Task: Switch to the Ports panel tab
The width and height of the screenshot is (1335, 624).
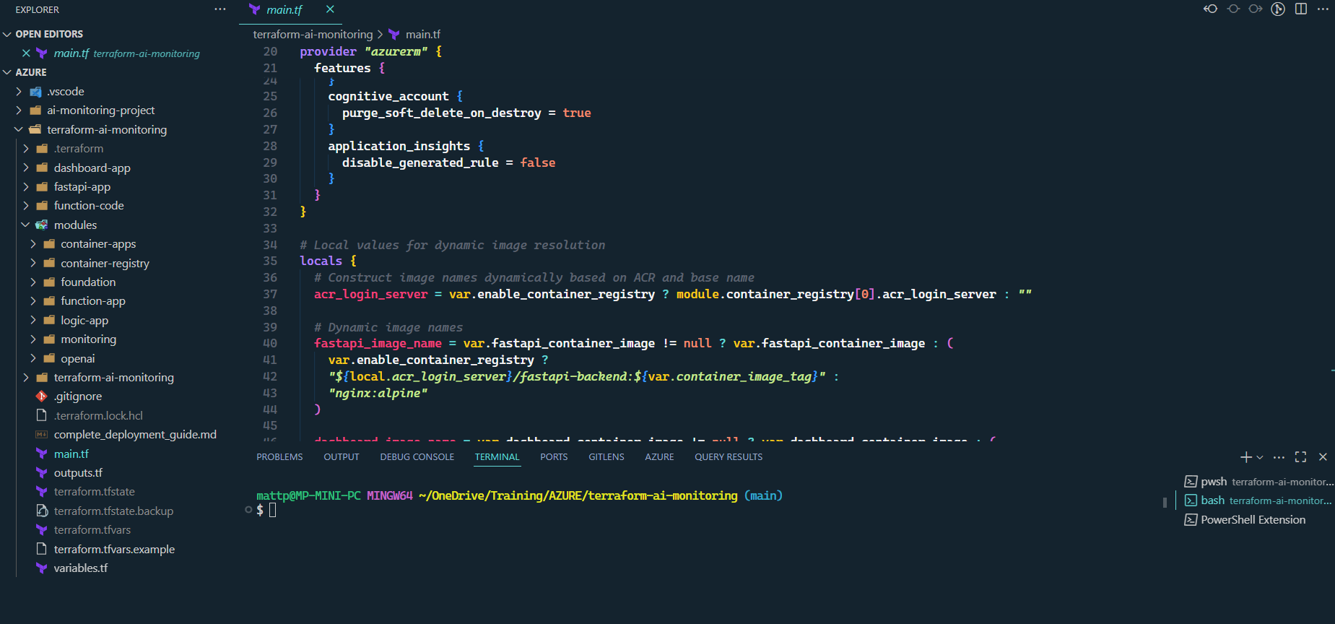Action: click(x=554, y=457)
